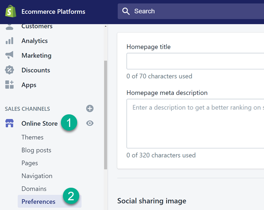Click the sidebar scrollbar up arrow

click(x=106, y=26)
